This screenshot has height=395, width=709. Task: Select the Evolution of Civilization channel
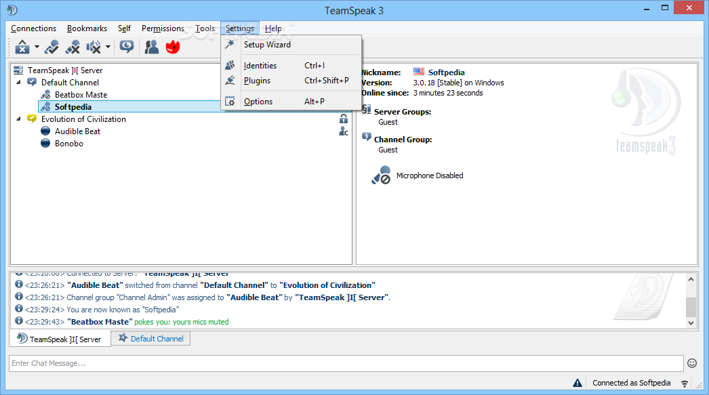(x=83, y=119)
